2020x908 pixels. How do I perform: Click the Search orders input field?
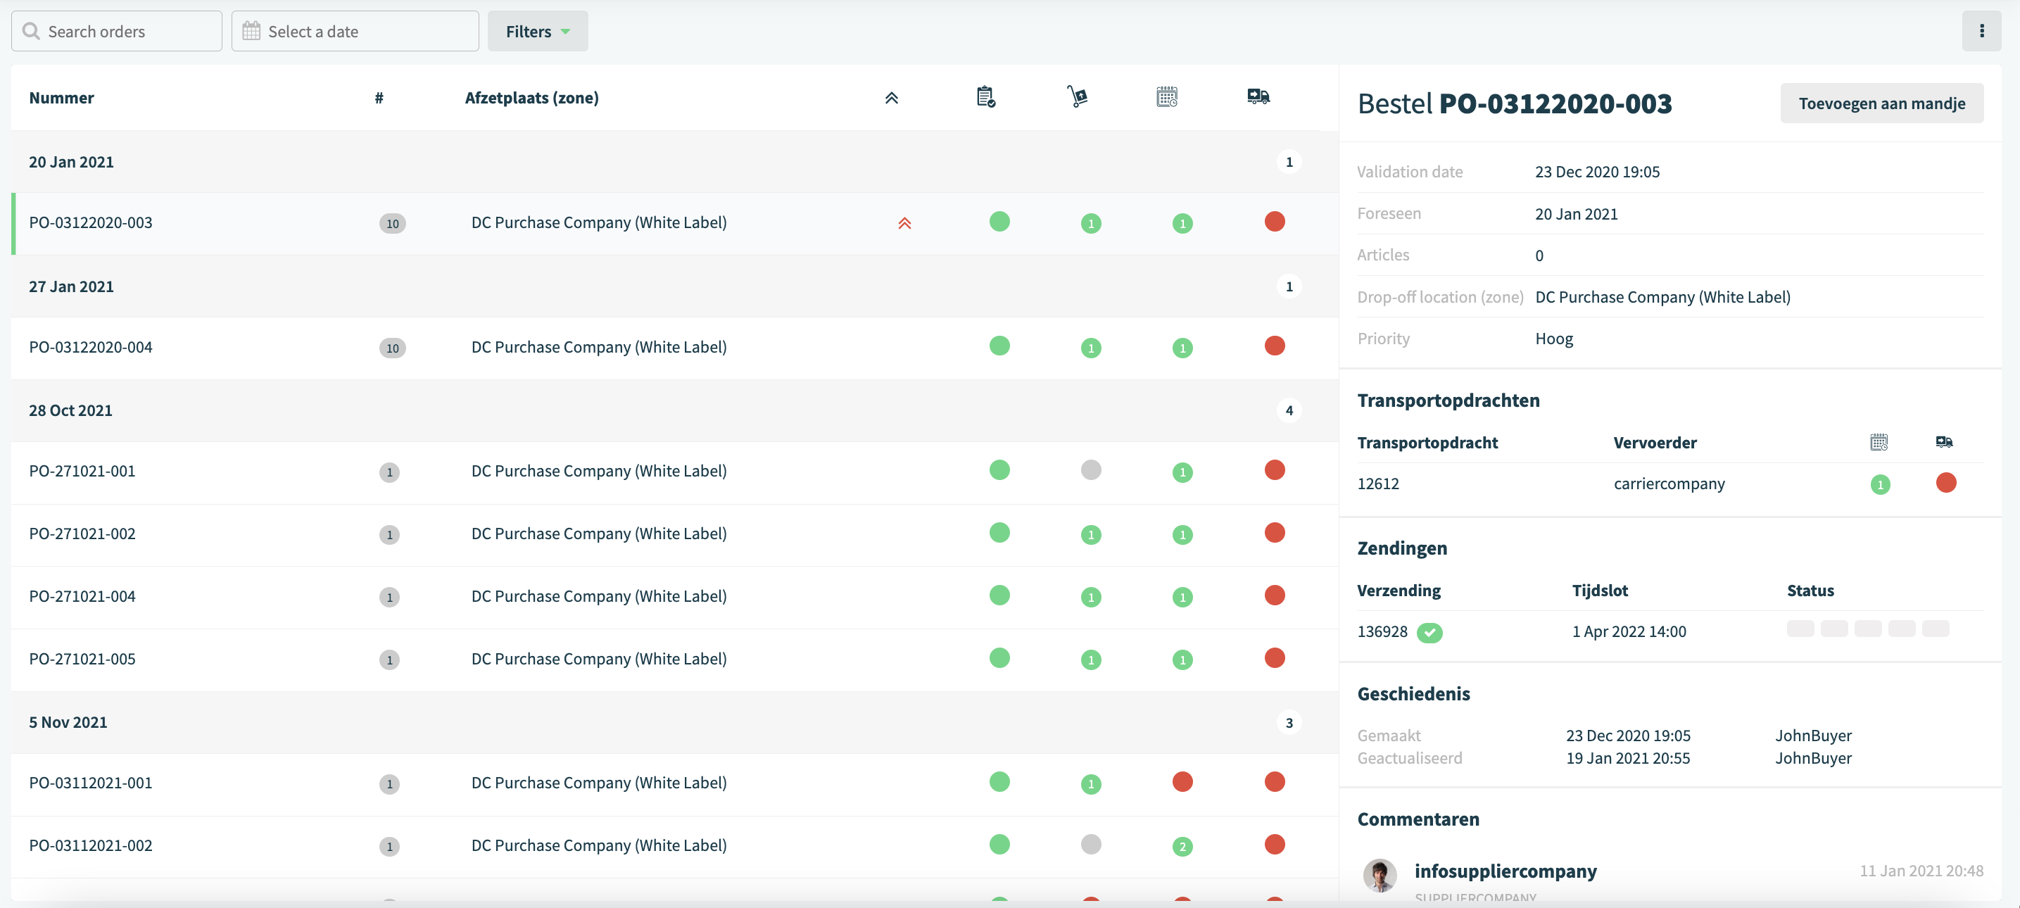117,32
